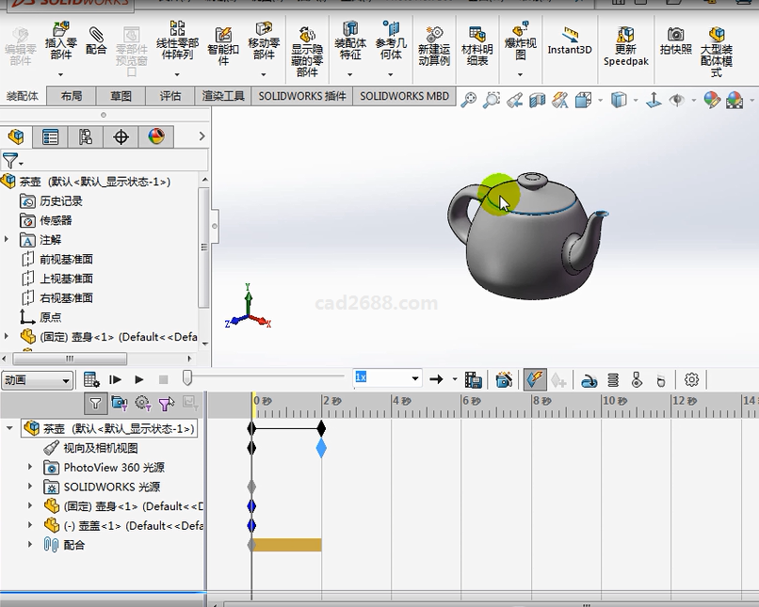Expand the 注解 annotations folder

click(8, 240)
